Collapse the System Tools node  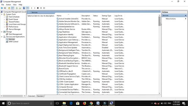pos(2,14)
